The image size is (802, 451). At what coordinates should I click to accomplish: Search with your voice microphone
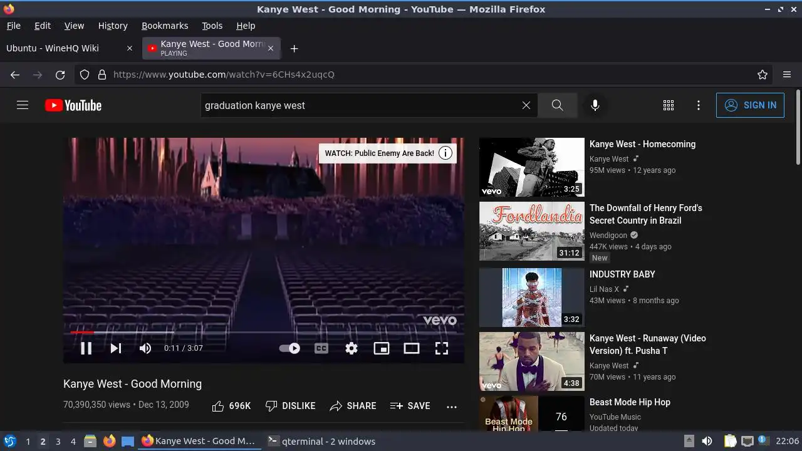(595, 105)
